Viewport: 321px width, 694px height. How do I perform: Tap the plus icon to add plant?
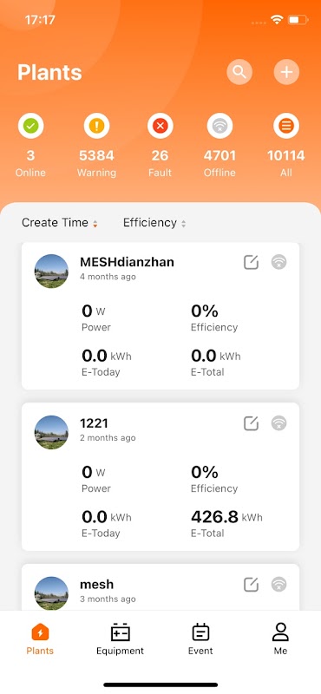286,72
